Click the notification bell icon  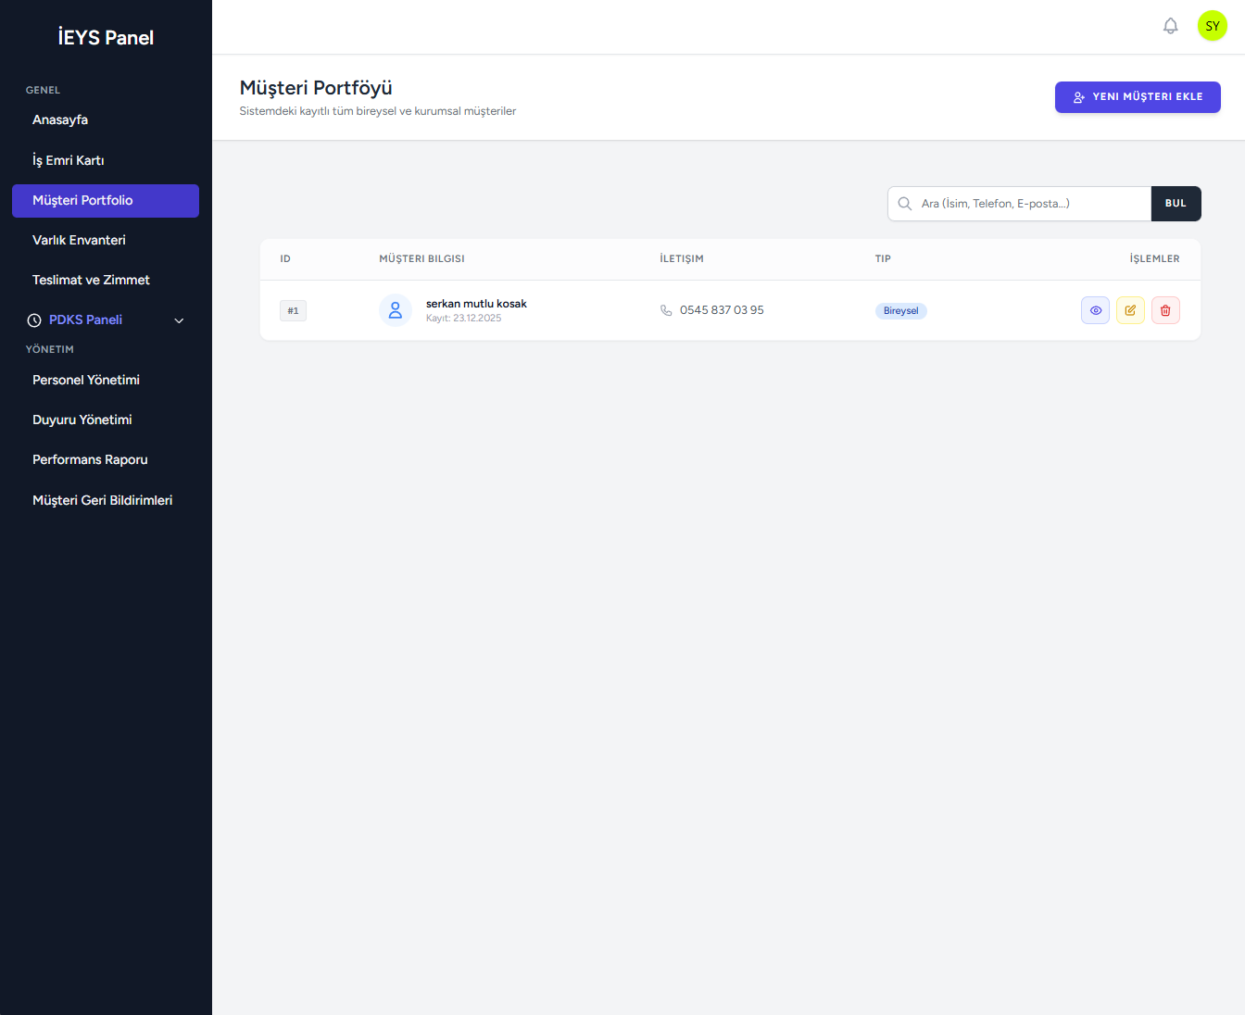pos(1170,26)
